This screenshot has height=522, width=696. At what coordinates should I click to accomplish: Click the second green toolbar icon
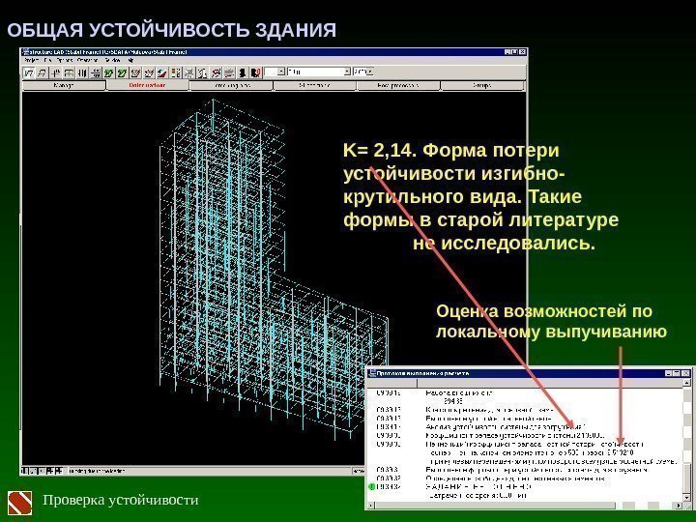pos(122,72)
